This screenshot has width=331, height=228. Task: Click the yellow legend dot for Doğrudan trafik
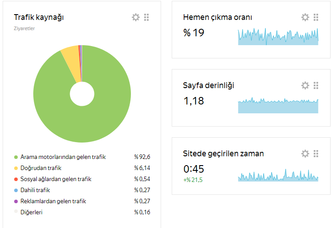pyautogui.click(x=16, y=168)
